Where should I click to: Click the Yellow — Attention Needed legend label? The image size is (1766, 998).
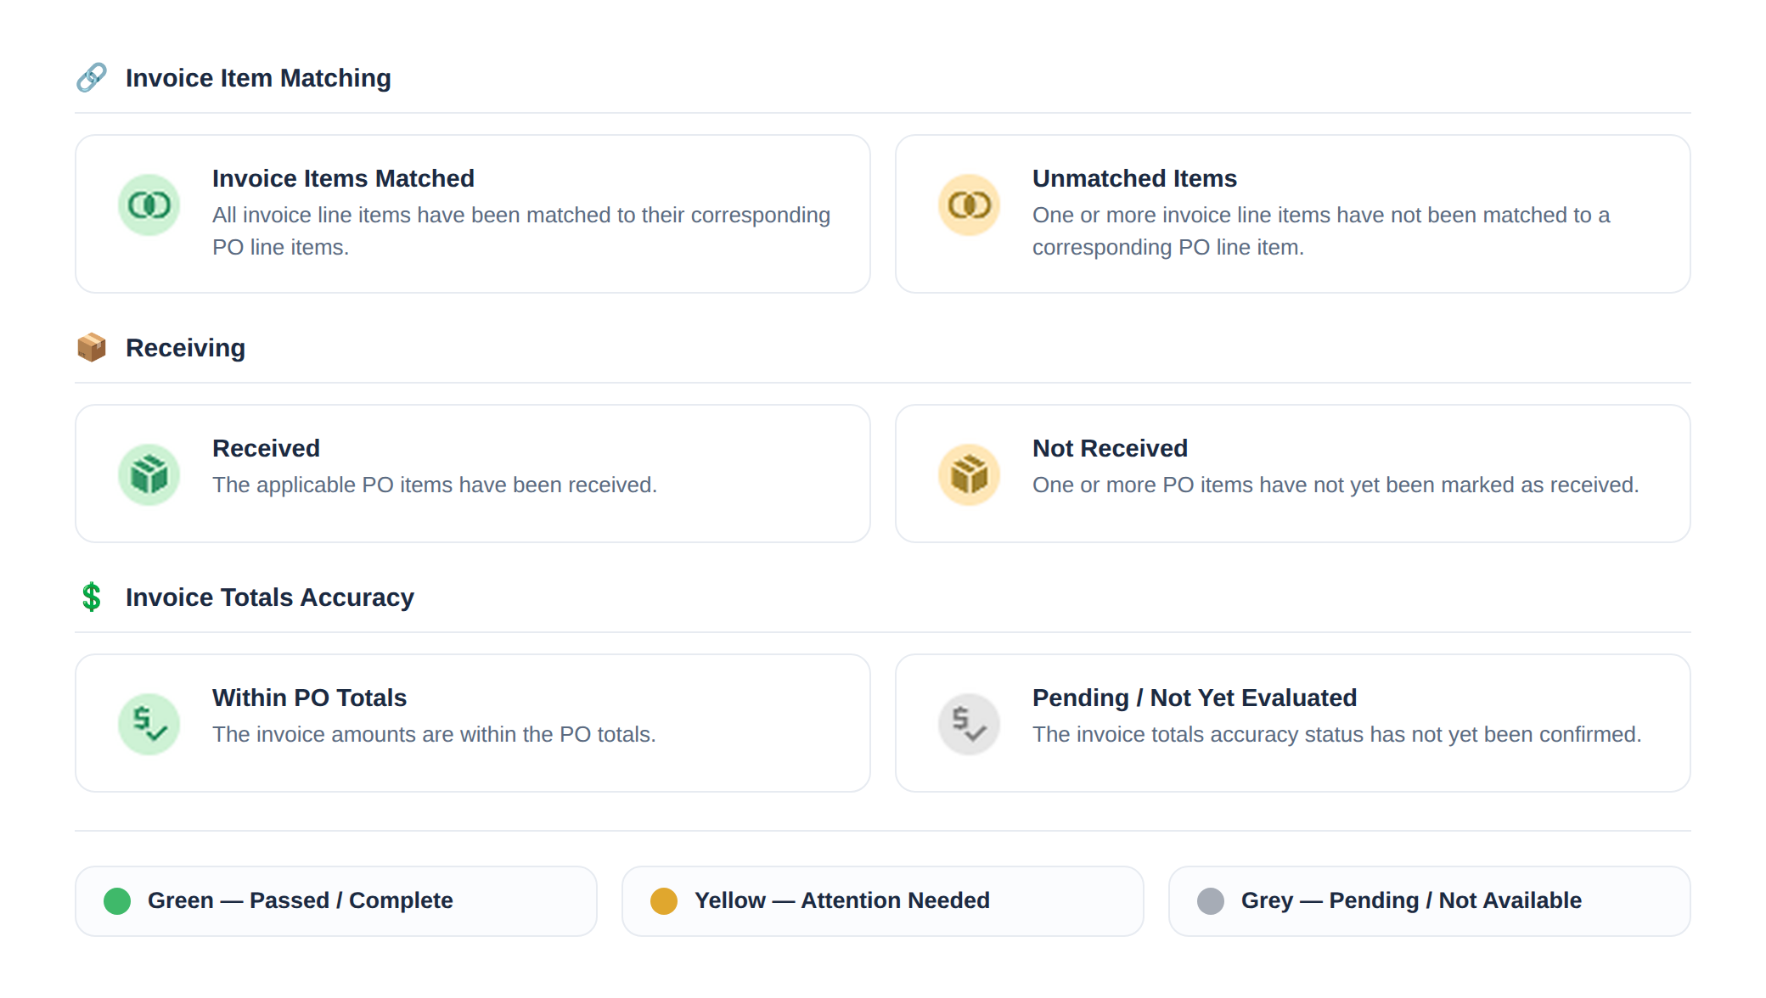pos(842,900)
